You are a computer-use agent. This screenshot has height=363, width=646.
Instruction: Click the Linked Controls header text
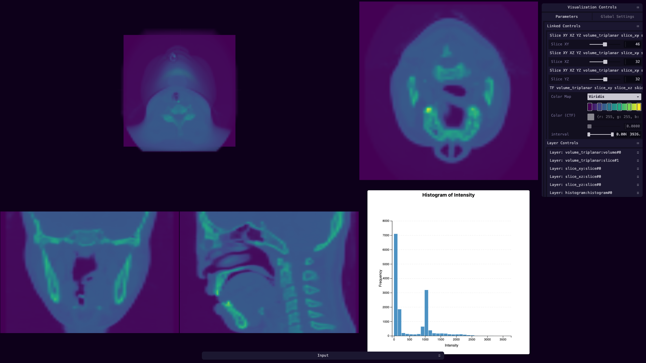(x=564, y=26)
